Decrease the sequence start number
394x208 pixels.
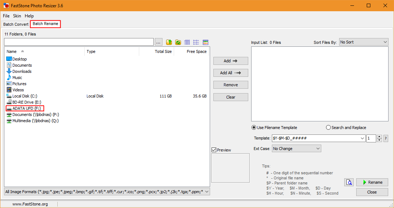(379, 140)
